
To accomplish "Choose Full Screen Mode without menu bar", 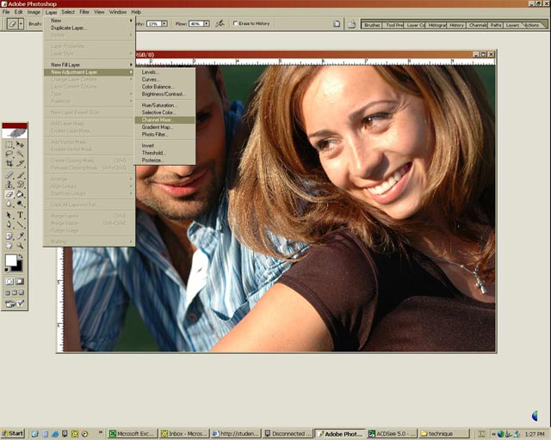I will point(22,293).
